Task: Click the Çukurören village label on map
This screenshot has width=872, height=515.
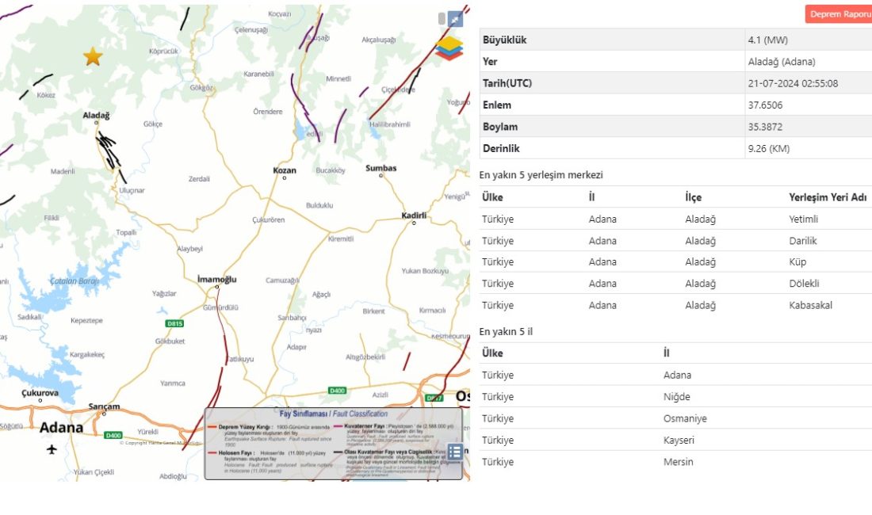Action: [x=269, y=220]
